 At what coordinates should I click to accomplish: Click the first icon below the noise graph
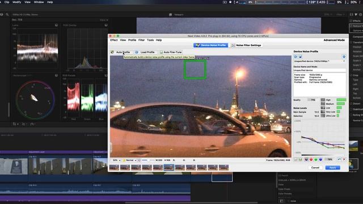(296, 160)
